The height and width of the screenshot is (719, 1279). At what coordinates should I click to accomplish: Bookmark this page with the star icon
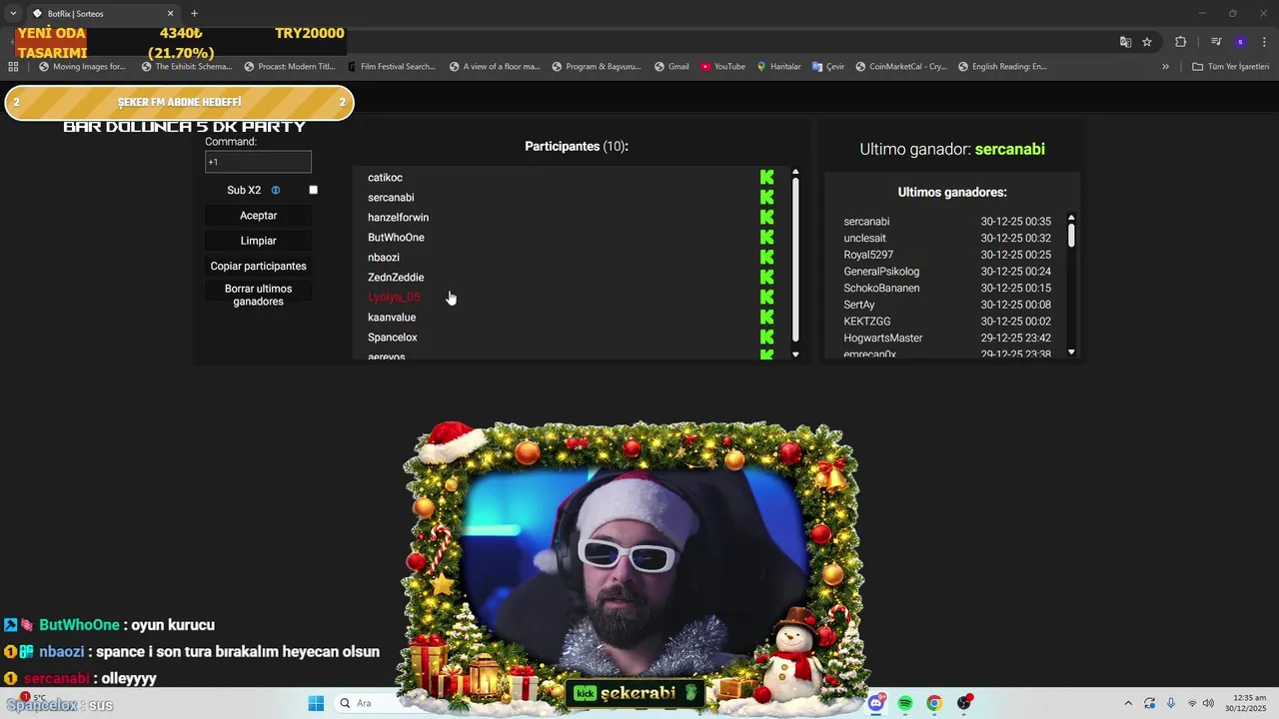[x=1147, y=42]
